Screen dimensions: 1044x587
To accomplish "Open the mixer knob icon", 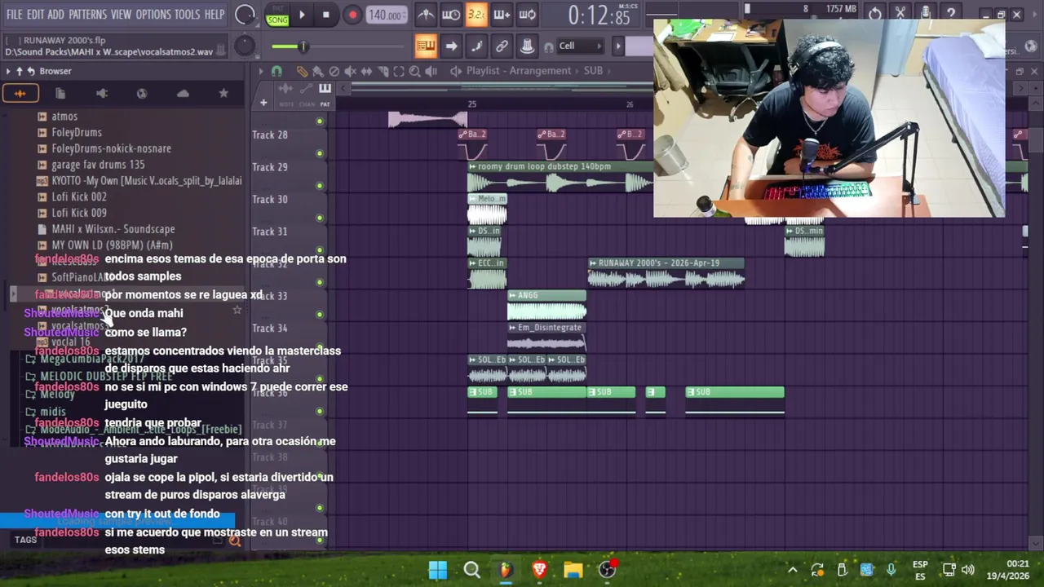I will [527, 46].
